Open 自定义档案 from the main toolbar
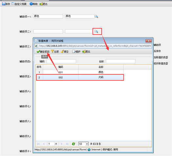Screen dimensions: 172x156 coord(19,4)
